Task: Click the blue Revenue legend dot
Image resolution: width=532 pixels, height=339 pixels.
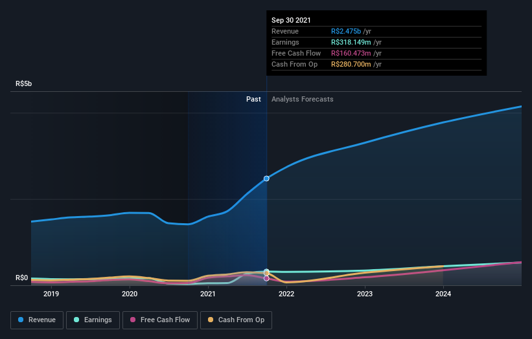Action: pos(21,320)
